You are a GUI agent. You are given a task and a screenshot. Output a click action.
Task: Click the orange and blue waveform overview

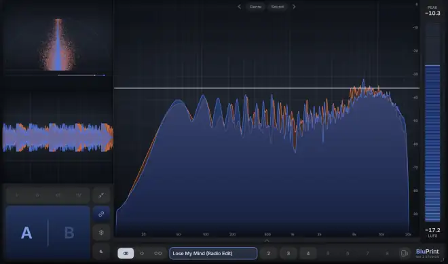(x=58, y=137)
